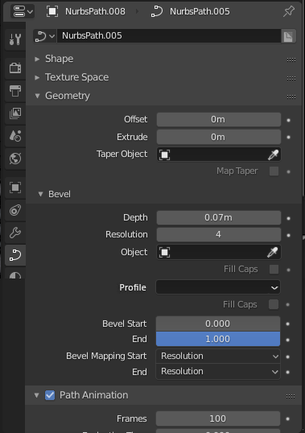
Task: Open the World properties tab
Action: click(15, 159)
